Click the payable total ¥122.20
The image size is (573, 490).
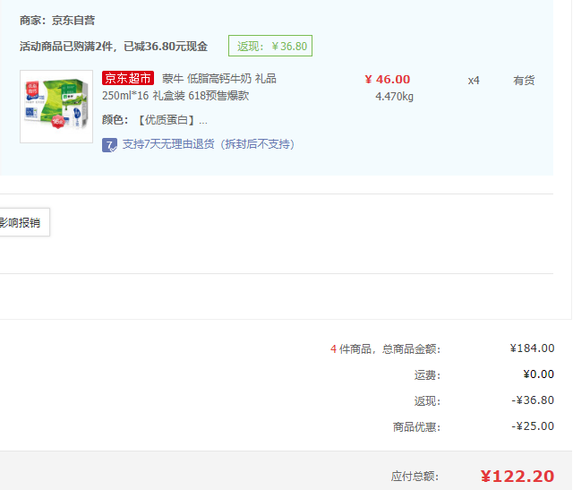coord(517,476)
